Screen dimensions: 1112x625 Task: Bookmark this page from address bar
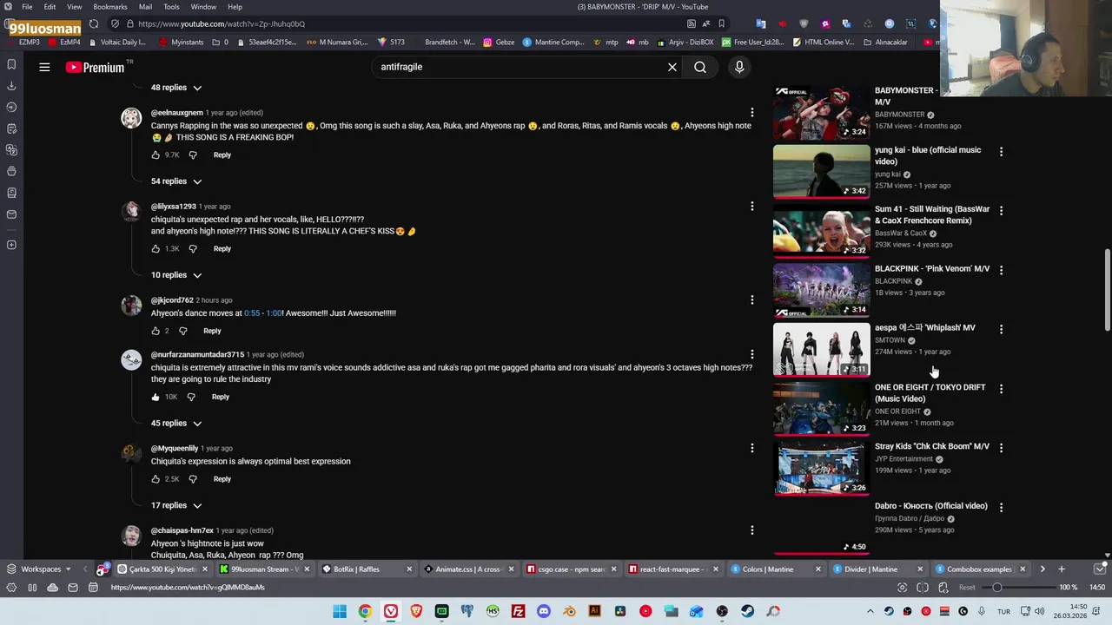[721, 23]
